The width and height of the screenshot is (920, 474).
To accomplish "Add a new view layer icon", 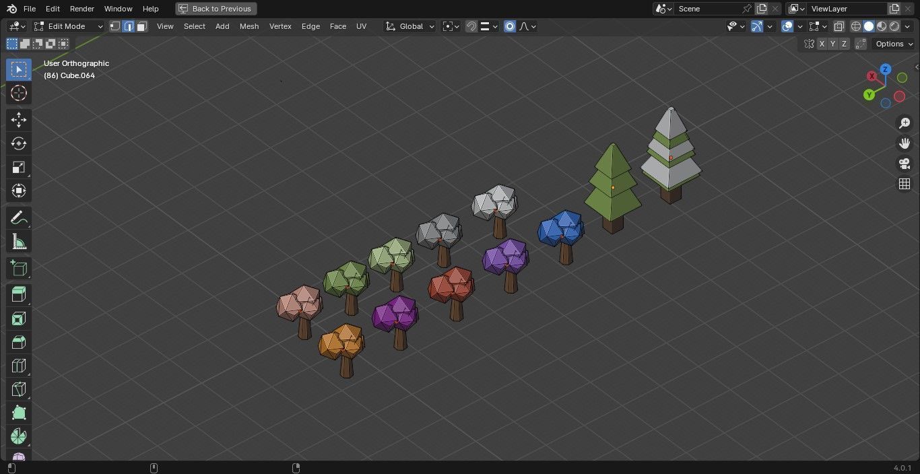I will 894,9.
